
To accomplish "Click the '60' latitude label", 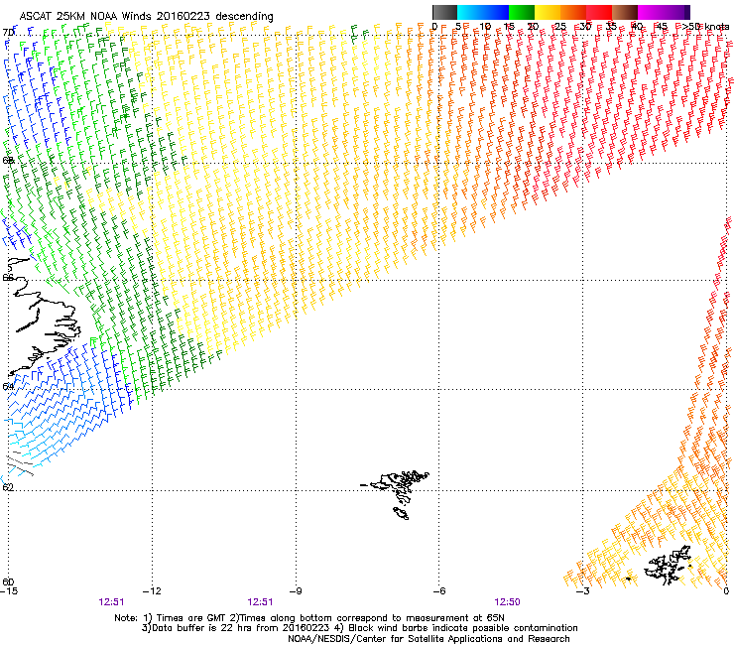I will (x=8, y=581).
